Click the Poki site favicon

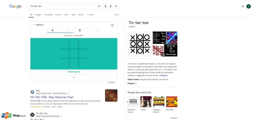[33, 92]
